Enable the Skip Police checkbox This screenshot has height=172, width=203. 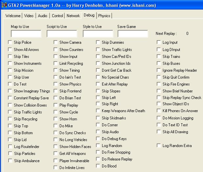[10, 42]
